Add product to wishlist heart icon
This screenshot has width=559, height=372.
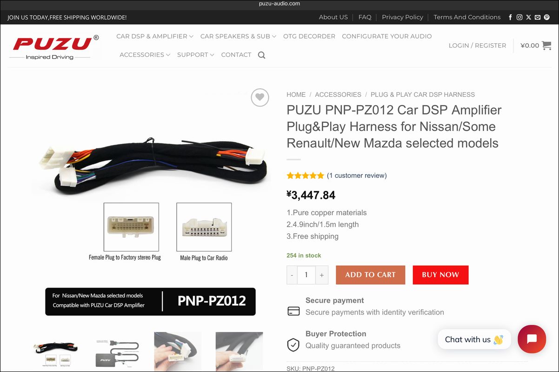point(260,97)
